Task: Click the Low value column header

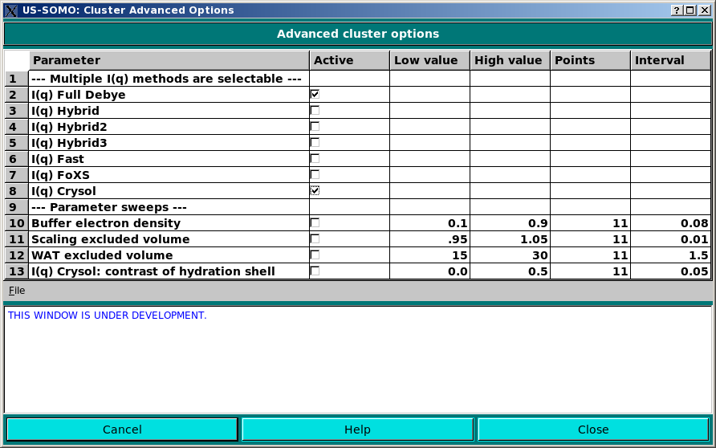Action: [430, 60]
